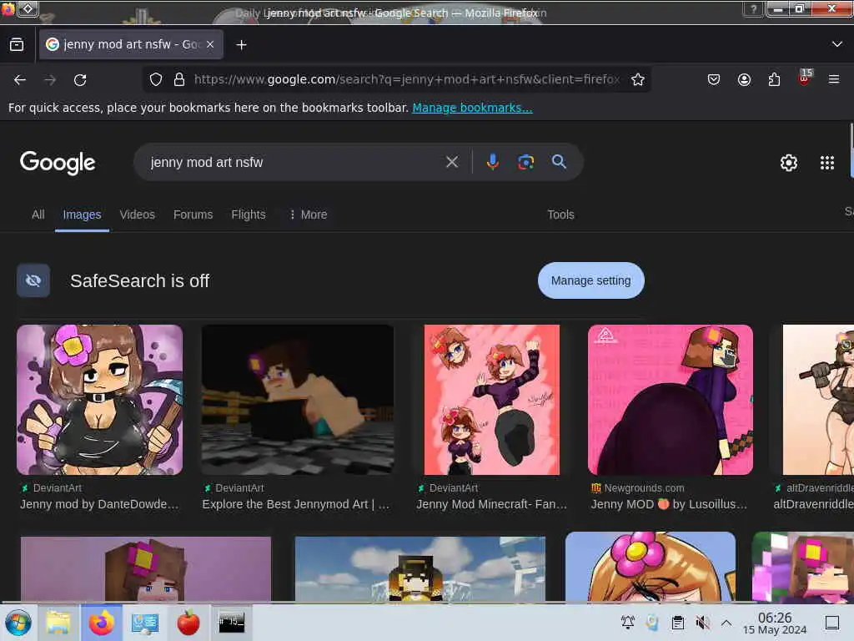
Task: Open the Windows-style start menu
Action: 18,623
